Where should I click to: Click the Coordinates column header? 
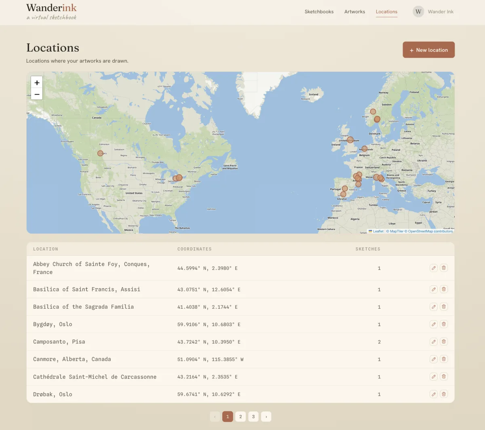click(194, 249)
